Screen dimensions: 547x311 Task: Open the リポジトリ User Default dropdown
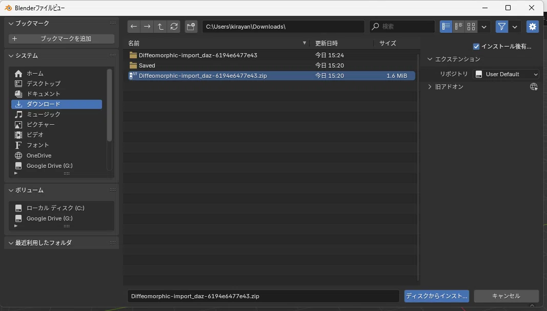click(506, 74)
